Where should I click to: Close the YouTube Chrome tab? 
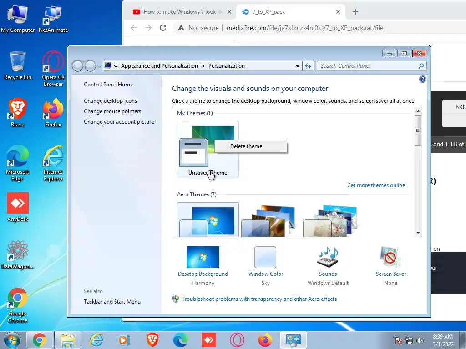(229, 12)
